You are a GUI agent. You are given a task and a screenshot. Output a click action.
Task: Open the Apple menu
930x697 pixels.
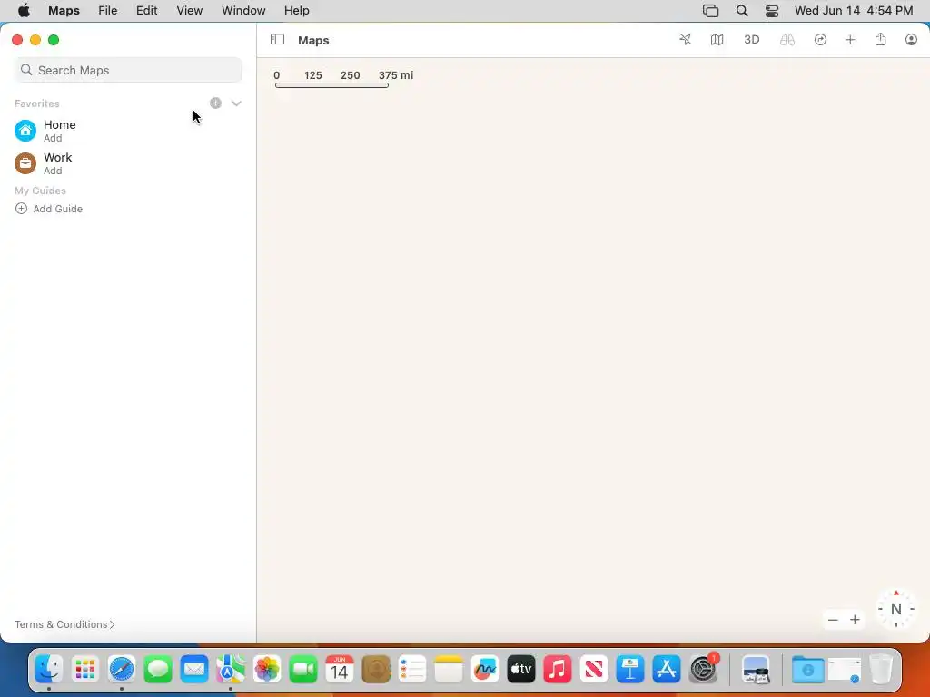[24, 11]
